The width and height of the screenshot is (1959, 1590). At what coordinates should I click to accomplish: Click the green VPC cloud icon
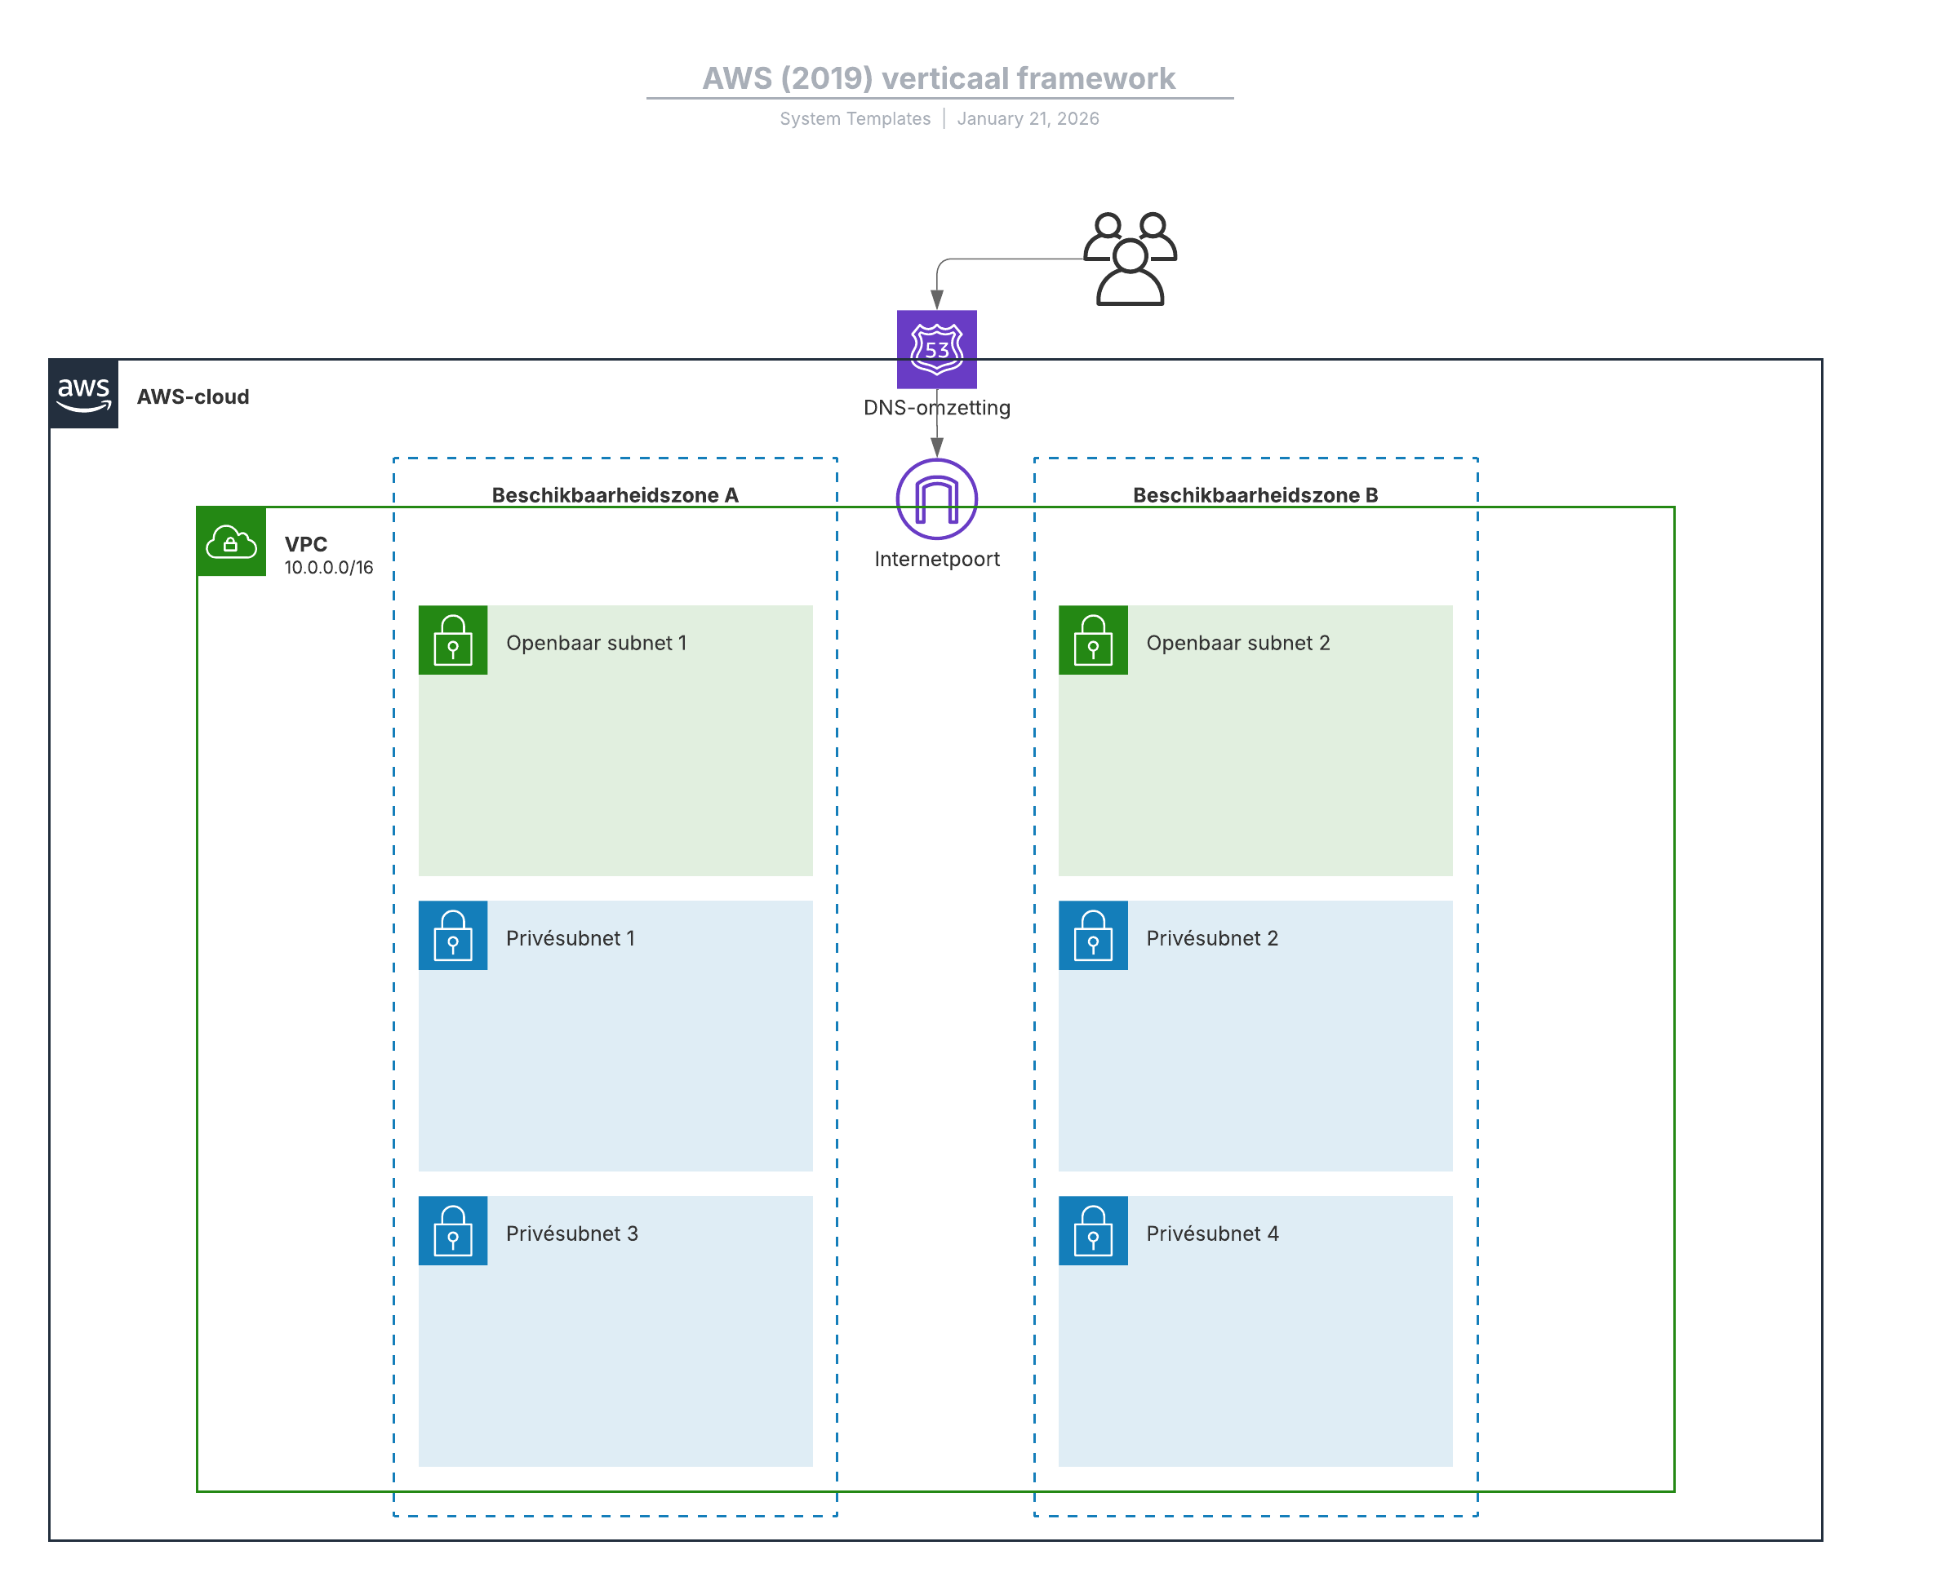coord(231,543)
